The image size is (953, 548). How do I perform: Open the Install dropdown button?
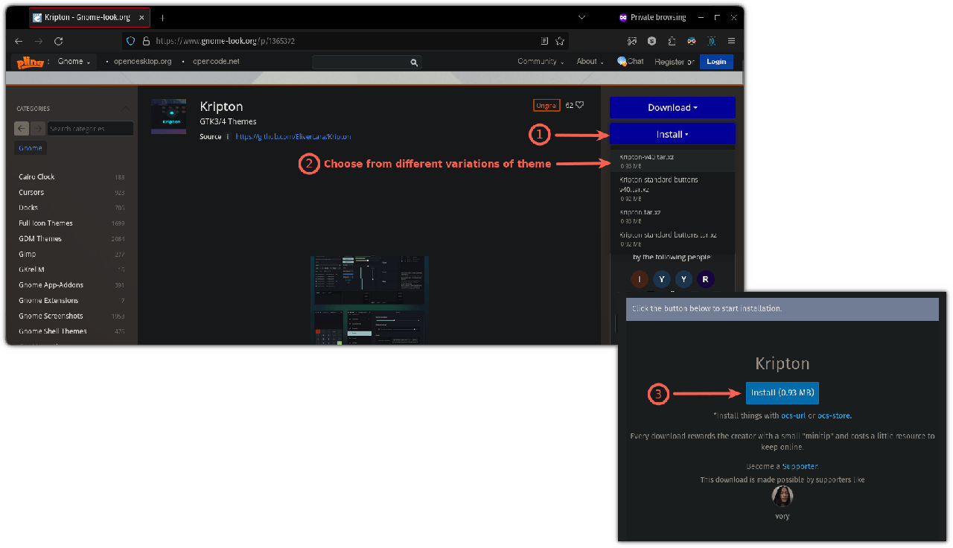(672, 134)
